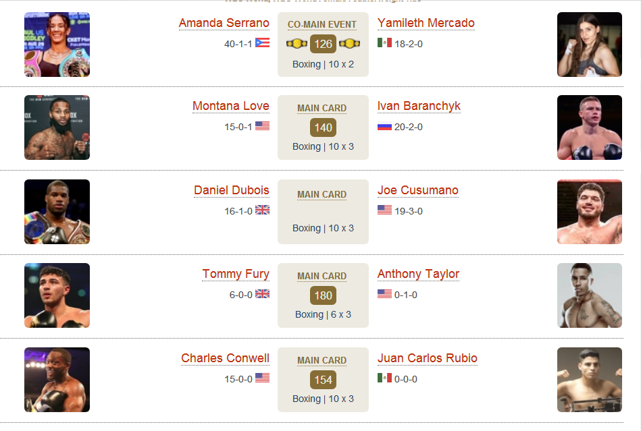Click the Mexico flag next to Yamileth Mercado's record
This screenshot has height=431, width=641.
[384, 42]
